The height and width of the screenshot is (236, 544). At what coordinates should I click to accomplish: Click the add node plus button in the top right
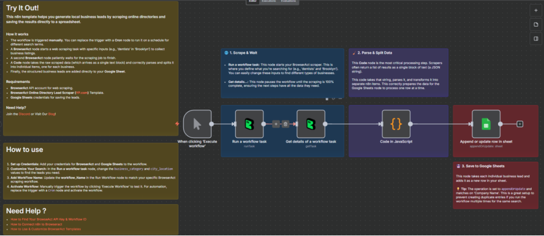click(535, 10)
